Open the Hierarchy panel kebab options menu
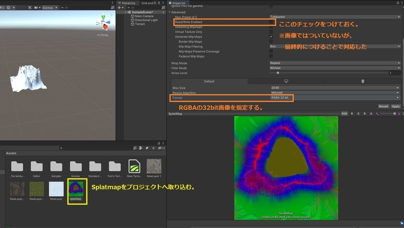Screen dimensions: 404x228 point(163,3)
